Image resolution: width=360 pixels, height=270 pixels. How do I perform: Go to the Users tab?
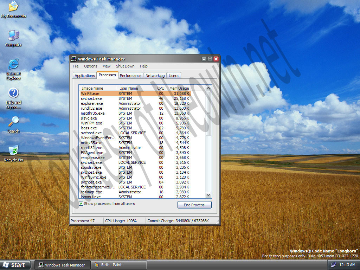pyautogui.click(x=174, y=76)
